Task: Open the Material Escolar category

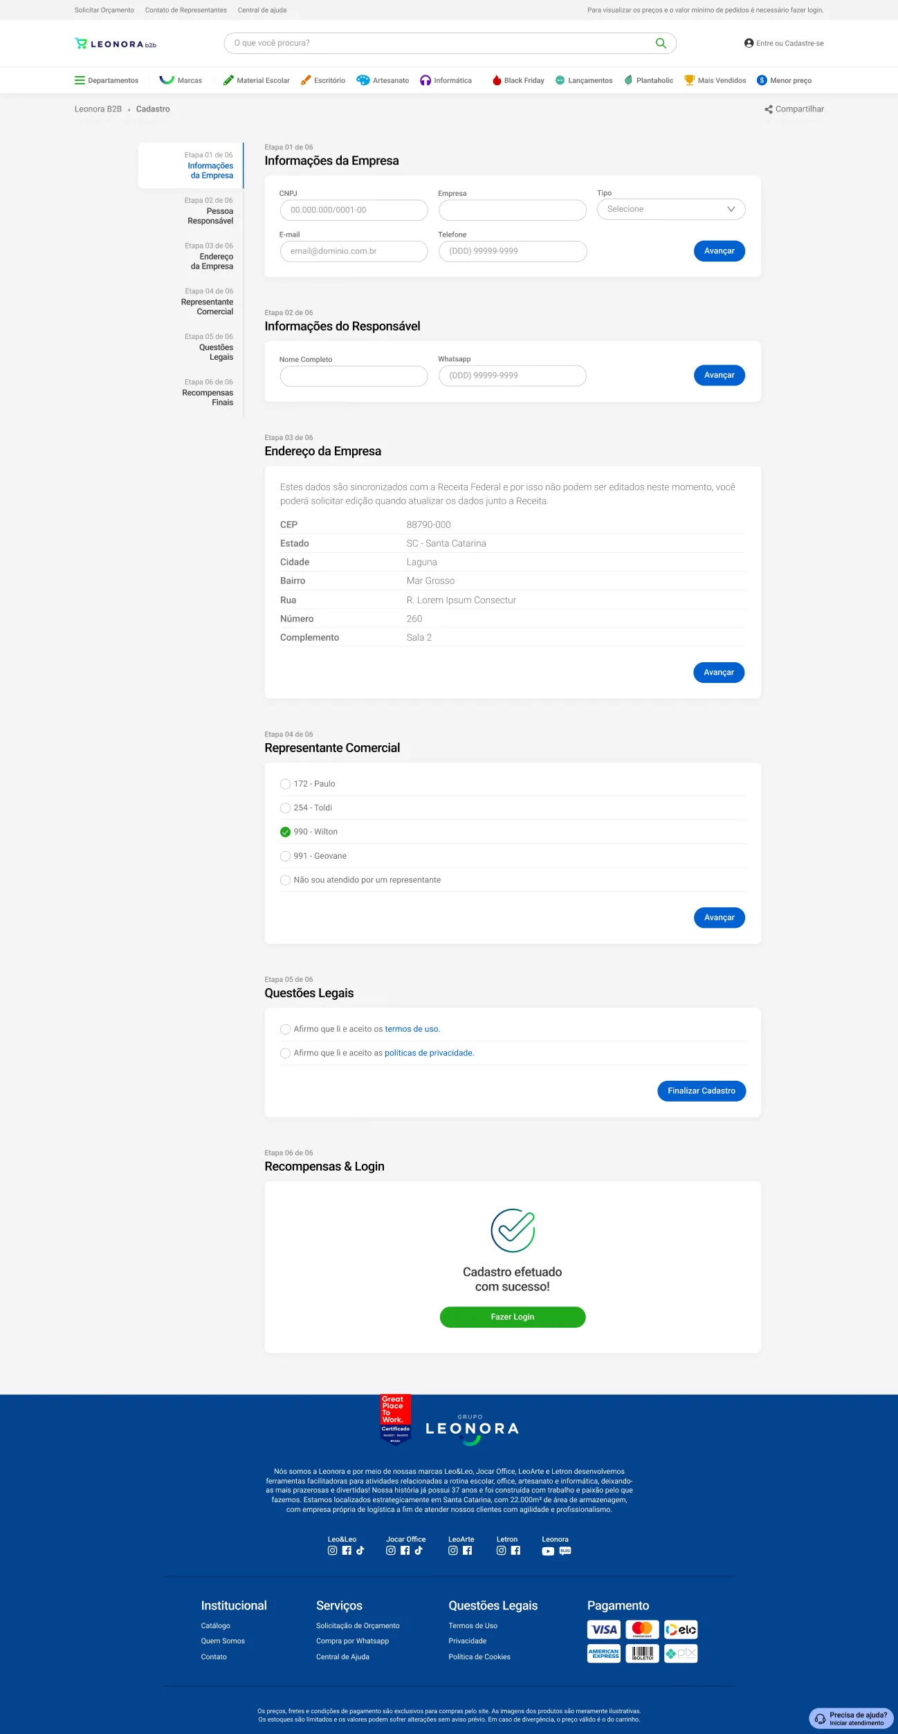Action: click(257, 80)
